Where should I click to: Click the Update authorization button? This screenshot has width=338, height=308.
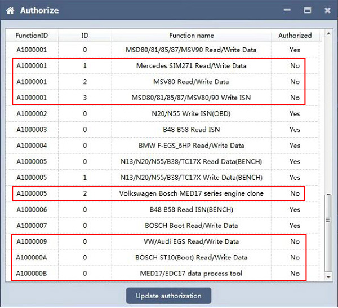(168, 296)
